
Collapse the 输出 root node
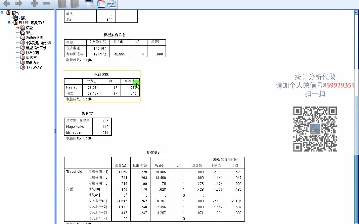pyautogui.click(x=2, y=13)
